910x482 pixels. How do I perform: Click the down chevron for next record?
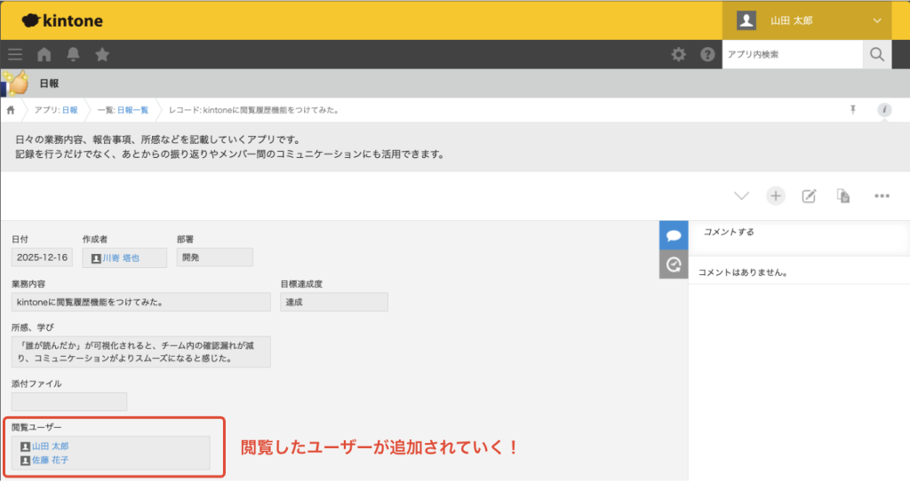click(x=742, y=196)
